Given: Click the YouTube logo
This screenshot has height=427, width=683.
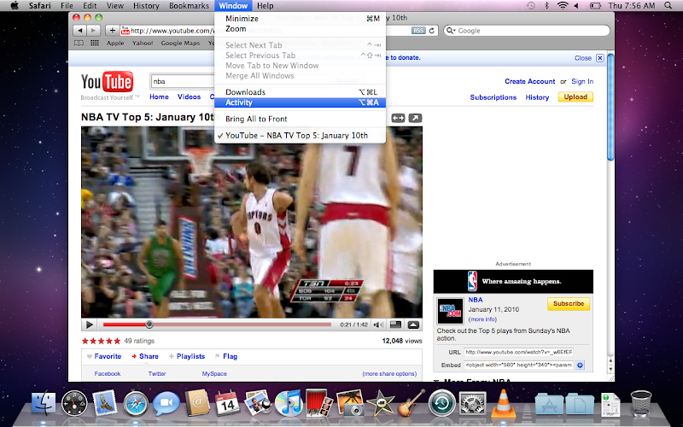Looking at the screenshot, I should coord(108,82).
